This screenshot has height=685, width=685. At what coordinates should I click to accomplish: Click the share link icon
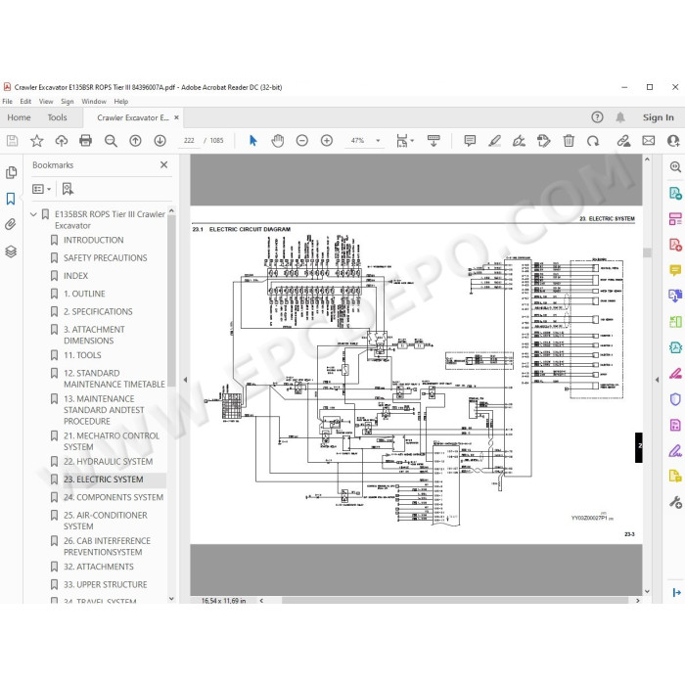(x=623, y=141)
